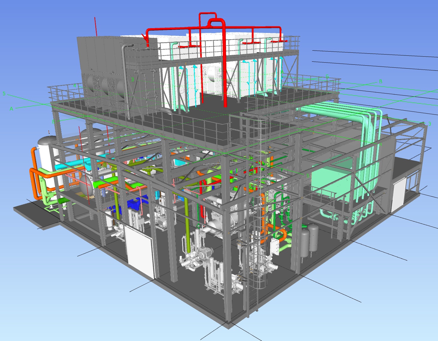The width and height of the screenshot is (438, 341).
Task: Select the gray cooling tower with fans
Action: (x=102, y=75)
